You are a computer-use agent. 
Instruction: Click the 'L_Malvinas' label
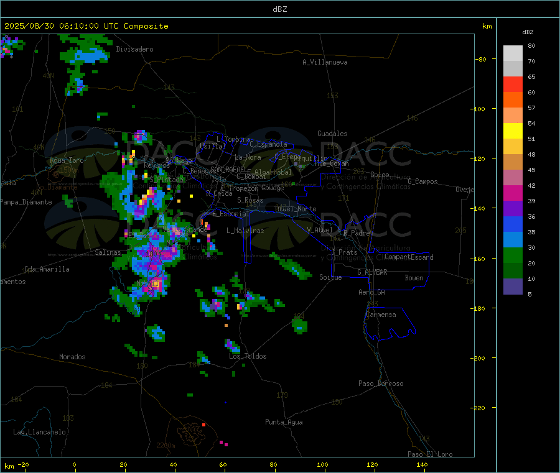(x=245, y=231)
